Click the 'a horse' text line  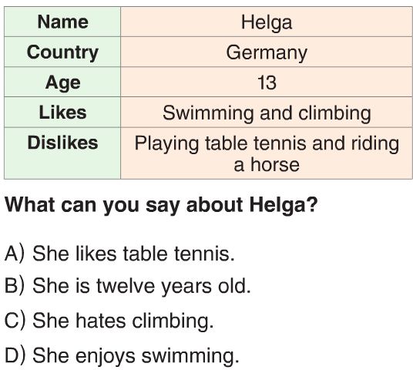[267, 165]
